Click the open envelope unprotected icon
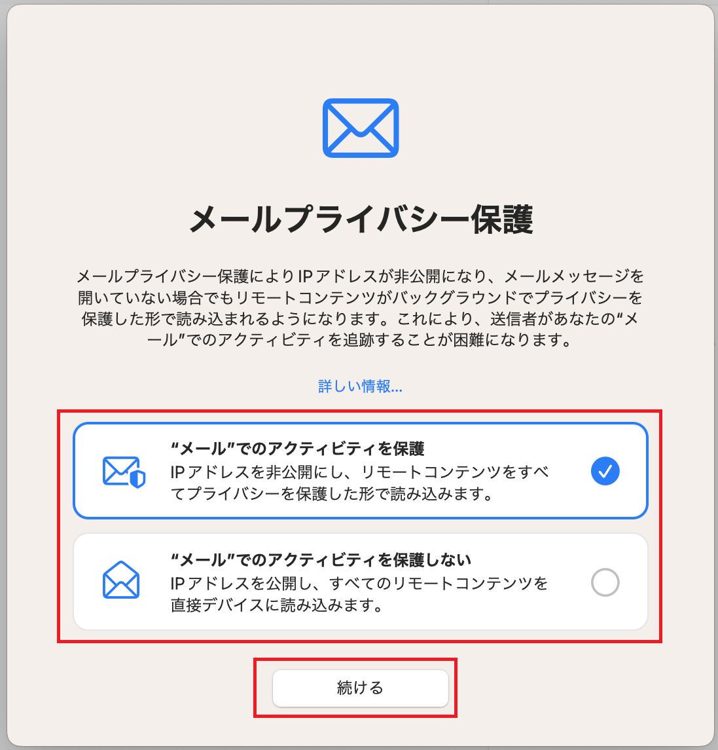Image resolution: width=718 pixels, height=750 pixels. [121, 580]
